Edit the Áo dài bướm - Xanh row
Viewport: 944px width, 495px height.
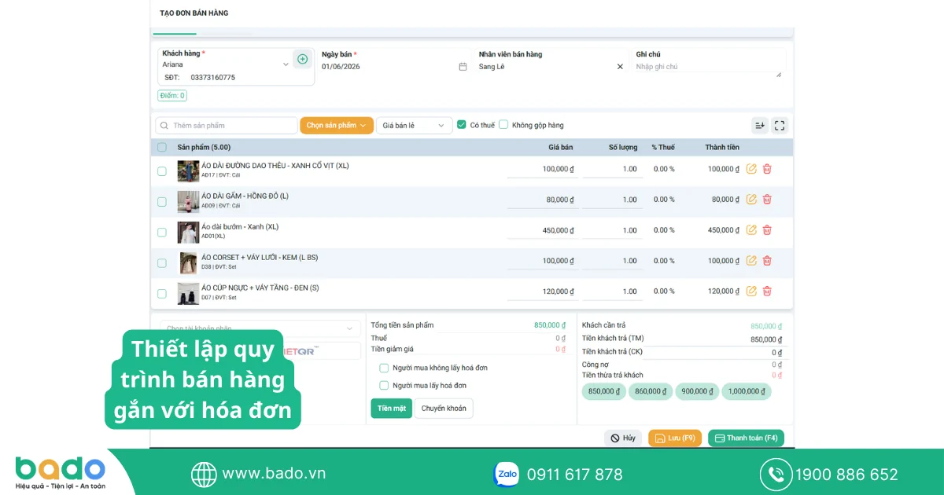tap(751, 230)
